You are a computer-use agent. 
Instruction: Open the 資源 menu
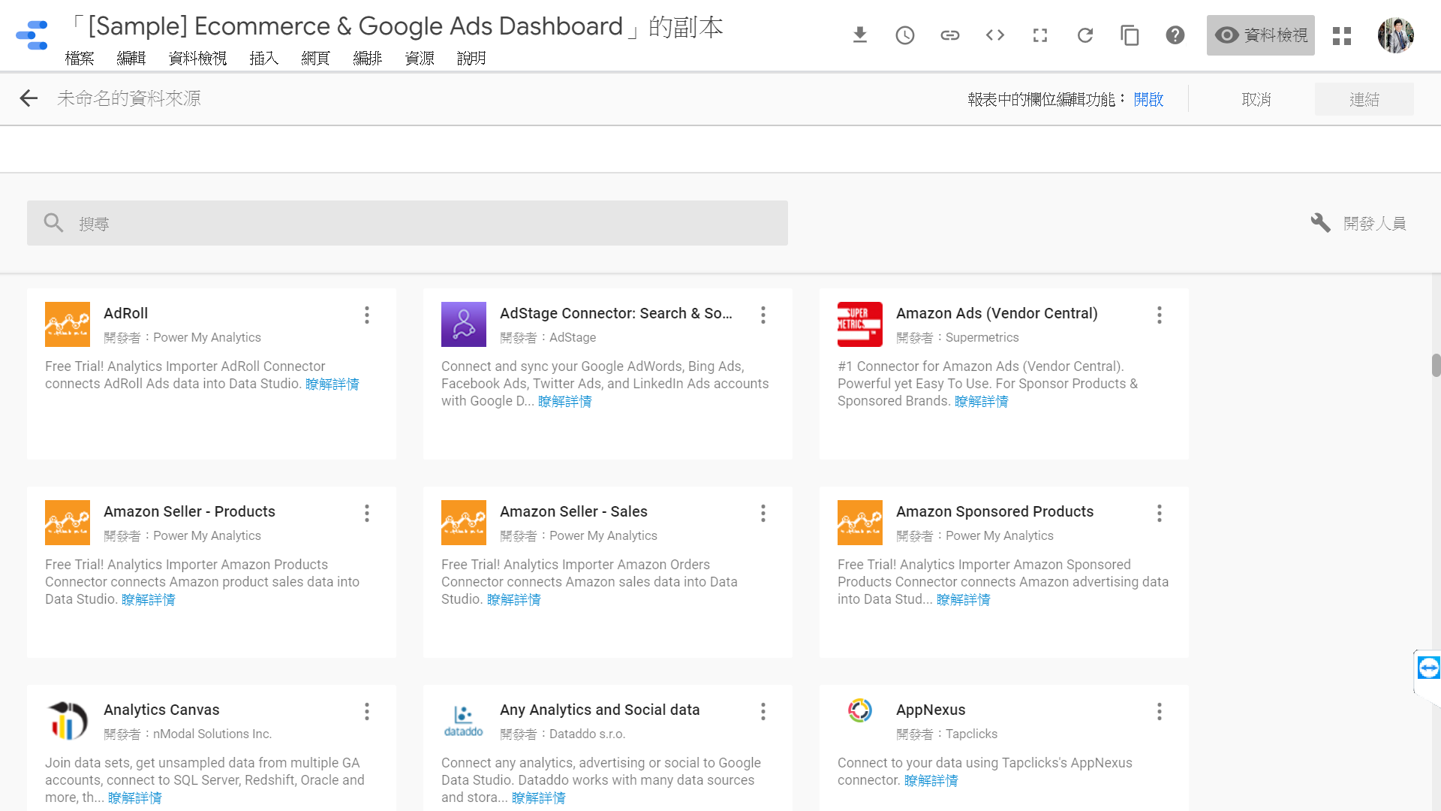point(420,58)
